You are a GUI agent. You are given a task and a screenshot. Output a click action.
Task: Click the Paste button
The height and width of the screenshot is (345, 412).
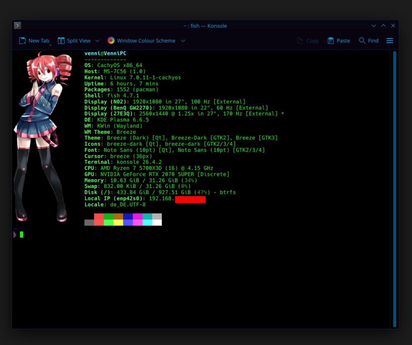click(x=339, y=41)
